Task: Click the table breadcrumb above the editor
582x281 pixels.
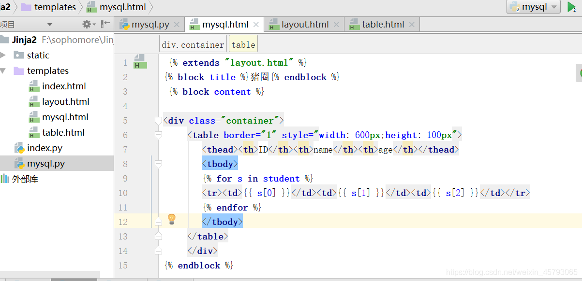Action: pyautogui.click(x=243, y=43)
